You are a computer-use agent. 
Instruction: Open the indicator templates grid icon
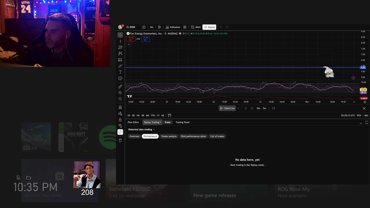click(185, 27)
